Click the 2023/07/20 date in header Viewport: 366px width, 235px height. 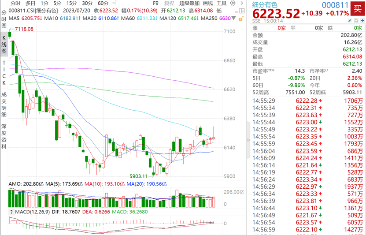76,11
